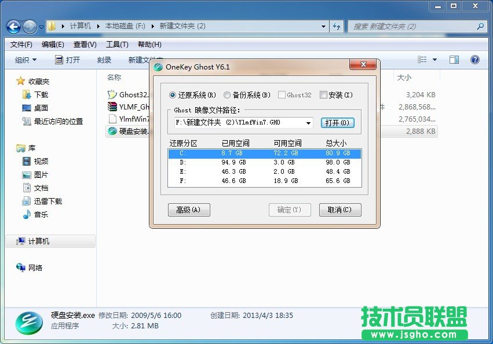Click the blue Help question mark icon
Image resolution: width=493 pixels, height=344 pixels.
click(x=474, y=59)
